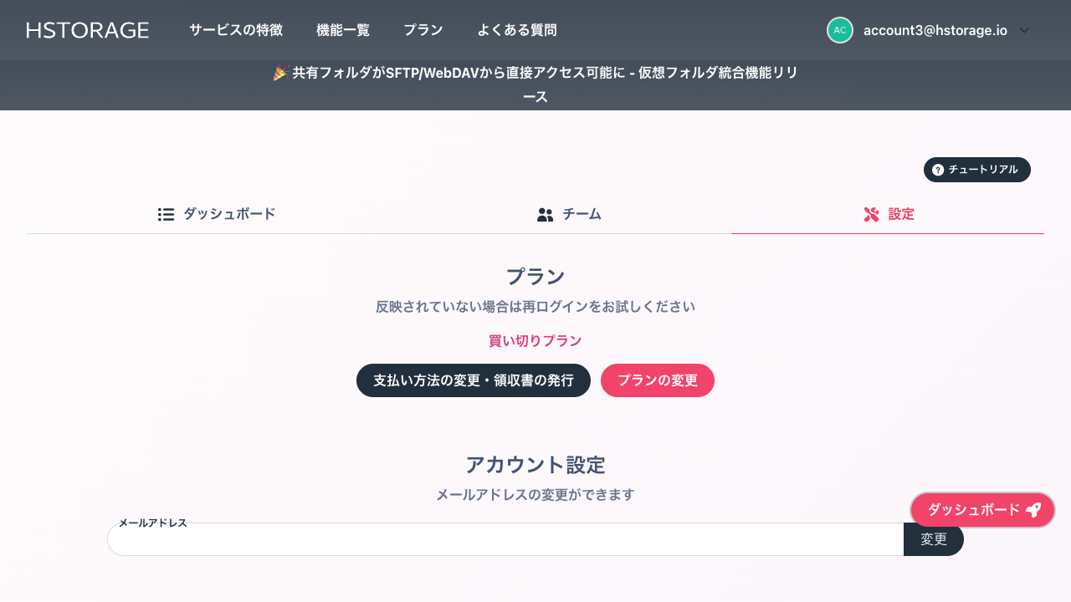The height and width of the screenshot is (602, 1071).
Task: Click the プランの変更 button
Action: tap(658, 380)
